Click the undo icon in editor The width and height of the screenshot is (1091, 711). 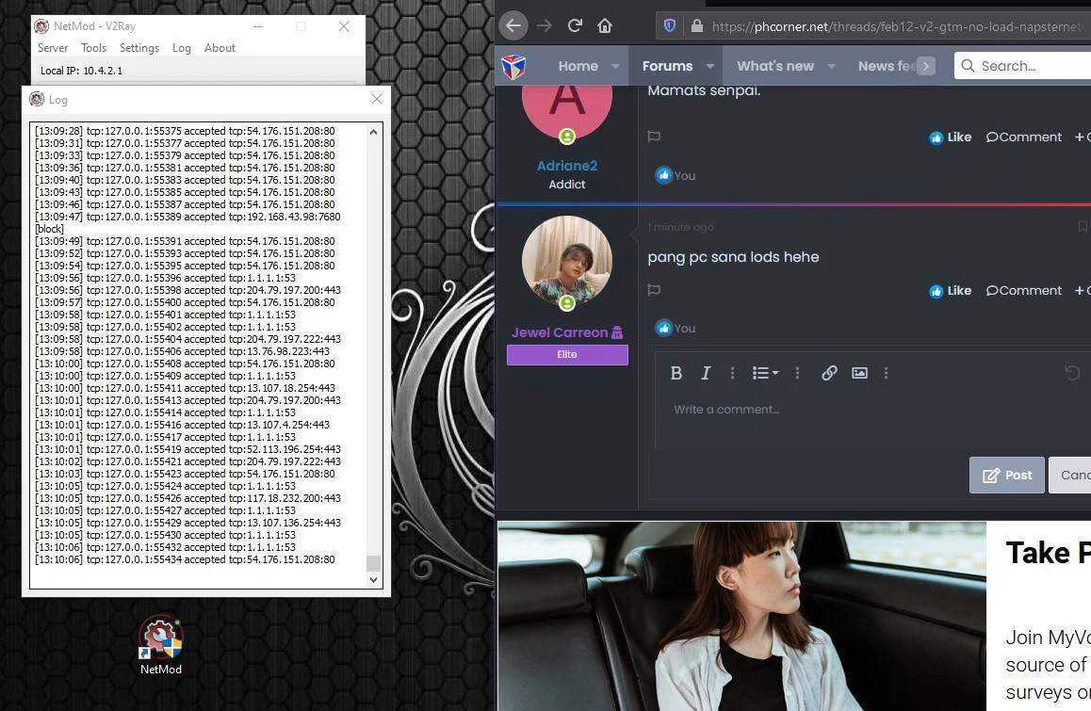(x=1072, y=373)
